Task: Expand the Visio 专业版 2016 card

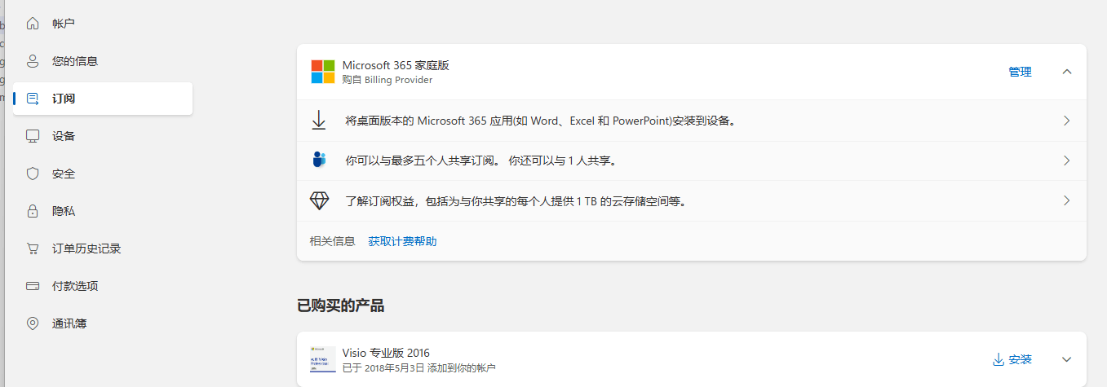Action: tap(1067, 359)
